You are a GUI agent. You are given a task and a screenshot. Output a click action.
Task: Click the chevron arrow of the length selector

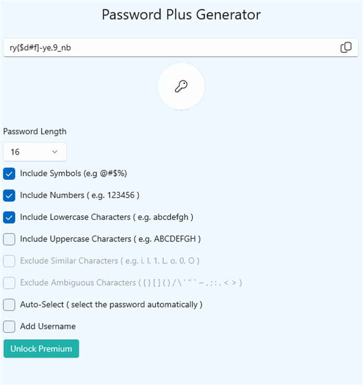[54, 152]
